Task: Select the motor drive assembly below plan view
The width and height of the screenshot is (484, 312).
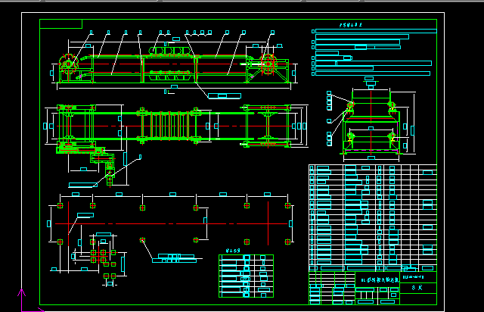Action: click(103, 167)
